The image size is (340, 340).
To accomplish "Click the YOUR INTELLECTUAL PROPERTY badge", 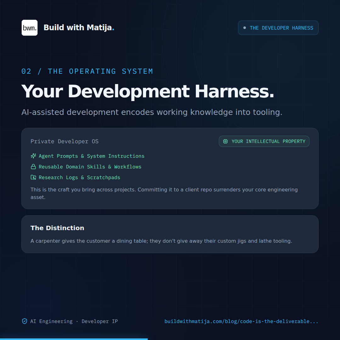I will 264,141.
